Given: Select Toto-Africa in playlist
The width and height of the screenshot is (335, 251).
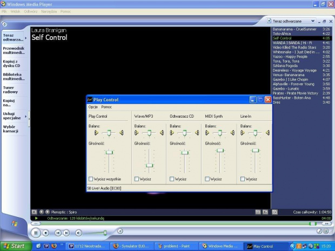Looking at the screenshot, I should pyautogui.click(x=301, y=33).
